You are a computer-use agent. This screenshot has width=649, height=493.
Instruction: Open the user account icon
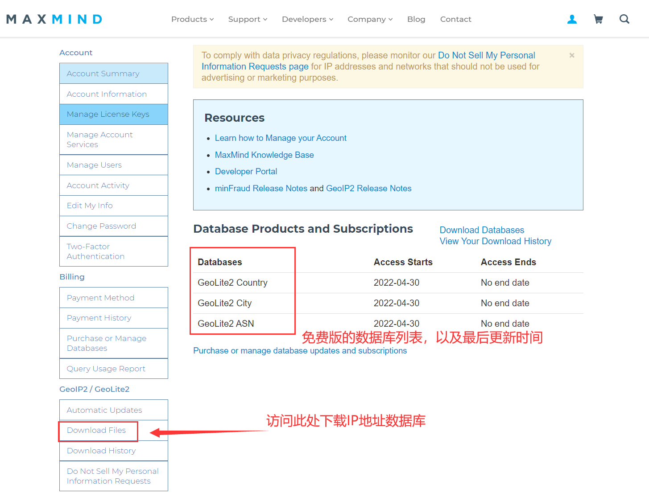pos(572,19)
